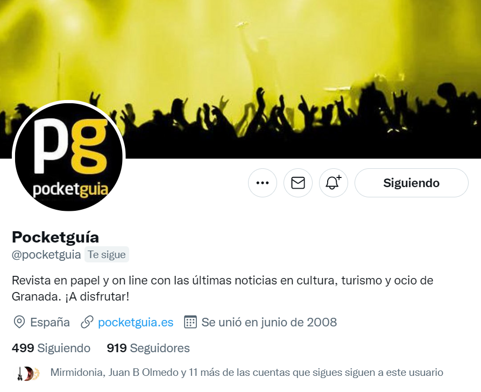Image resolution: width=481 pixels, height=392 pixels.
Task: Select the @pocketguia handle text
Action: point(46,255)
